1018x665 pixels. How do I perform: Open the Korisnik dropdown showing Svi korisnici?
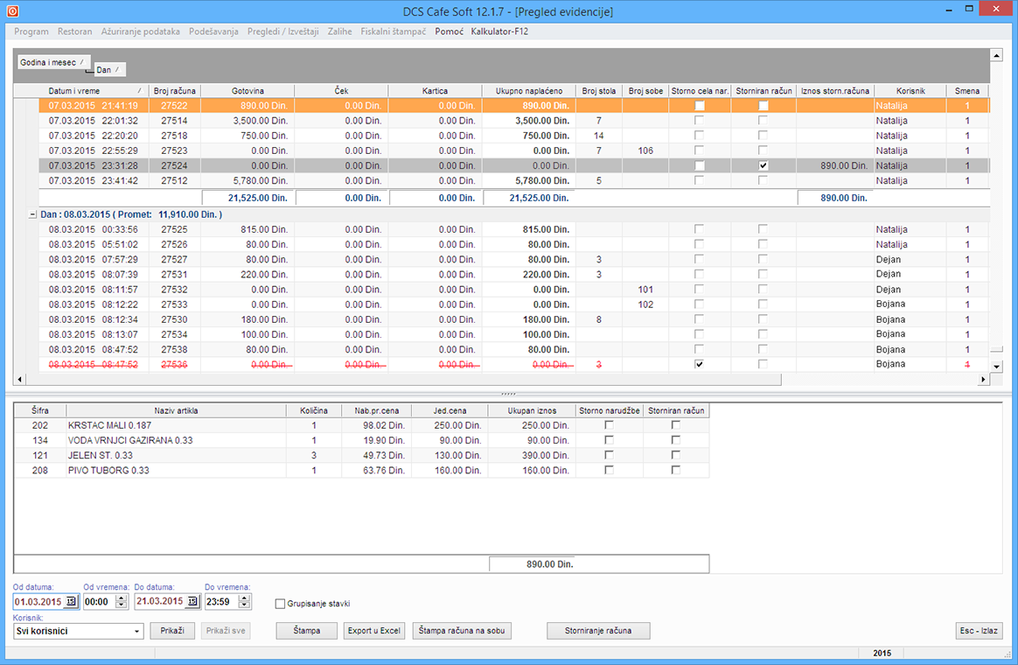(x=137, y=631)
